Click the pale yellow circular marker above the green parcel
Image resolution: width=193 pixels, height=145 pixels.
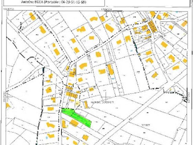point(77,103)
